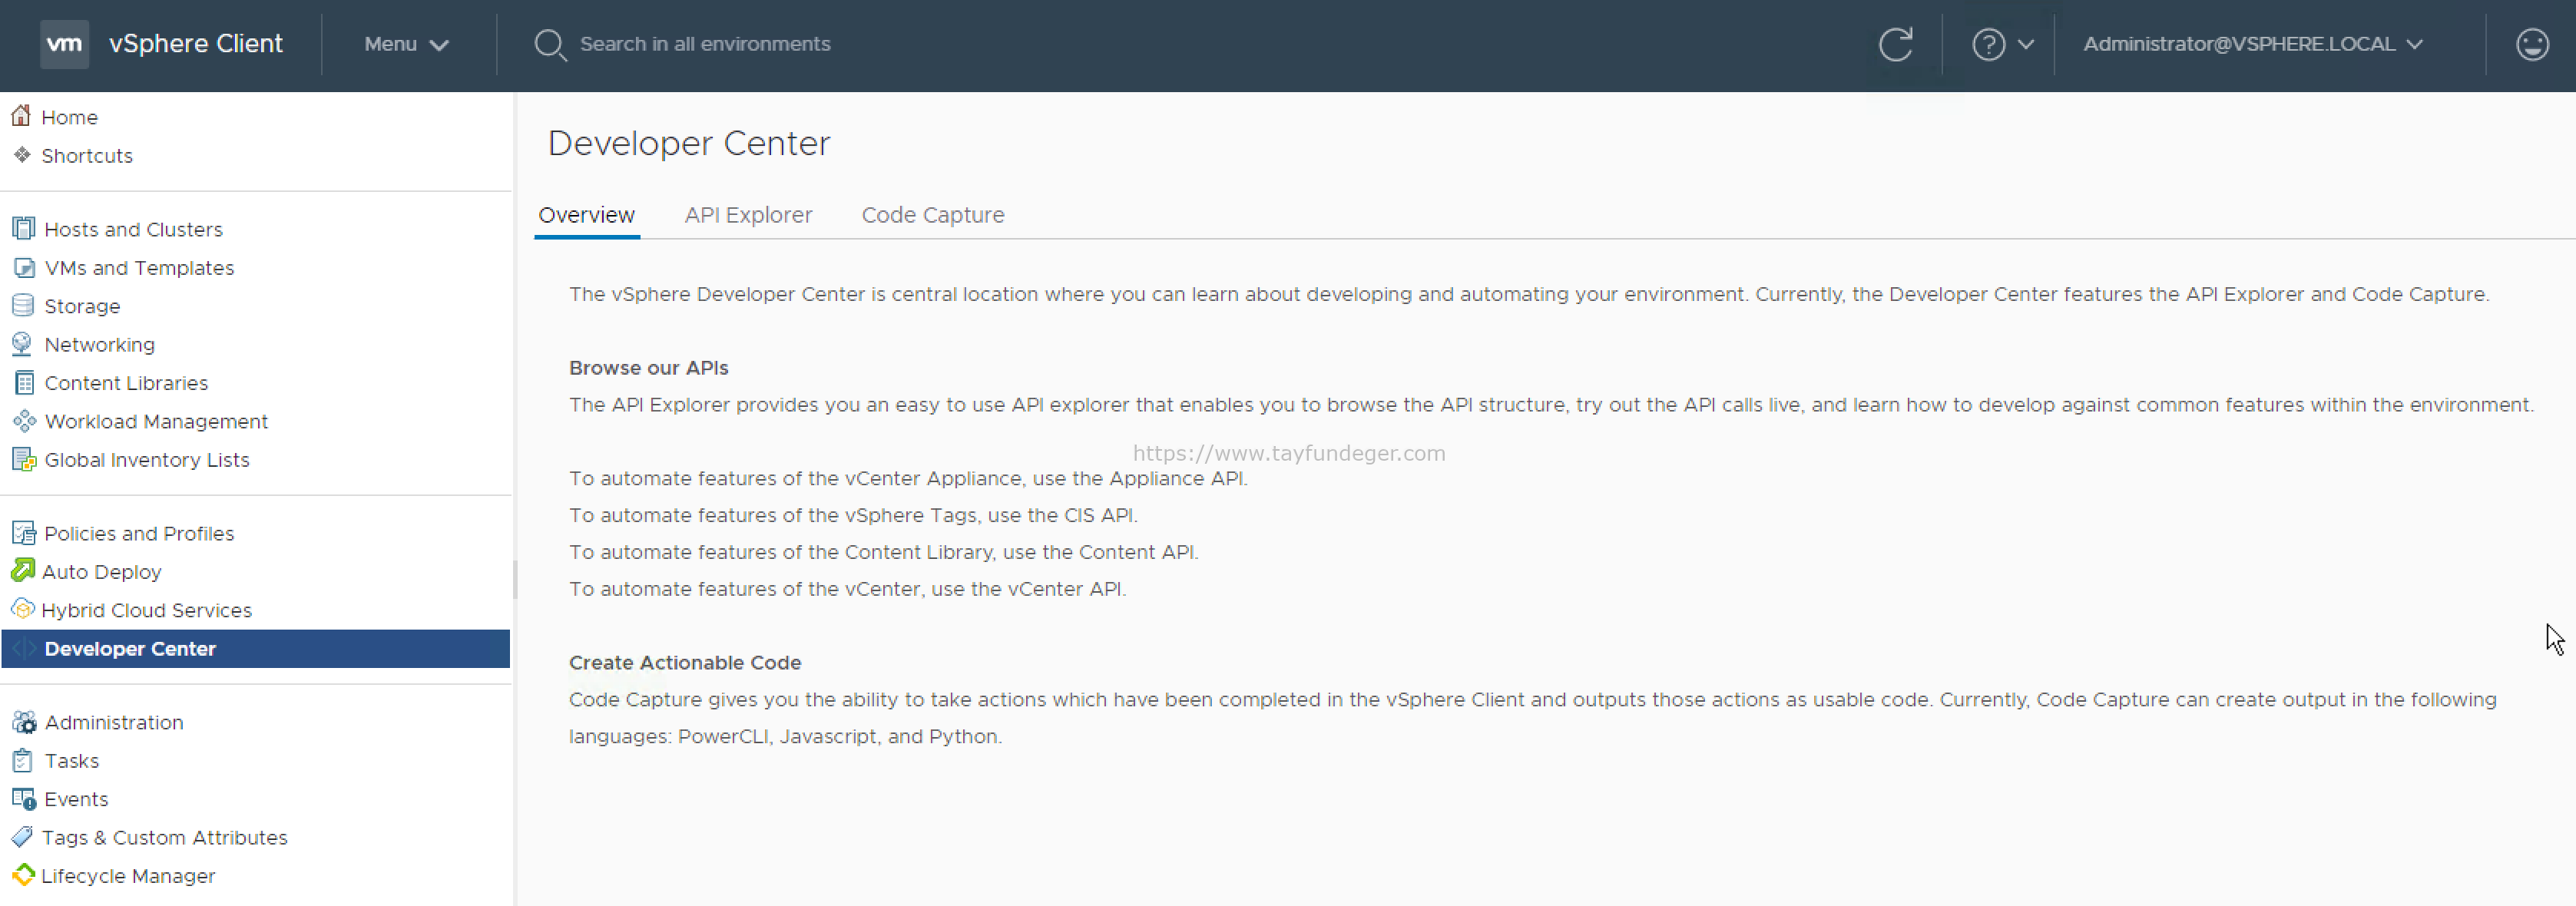
Task: Click the Administration gear icon
Action: pos(24,722)
